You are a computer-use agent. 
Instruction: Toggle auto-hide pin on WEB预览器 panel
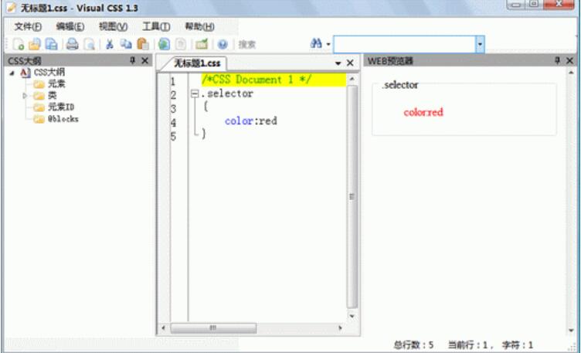(x=557, y=60)
